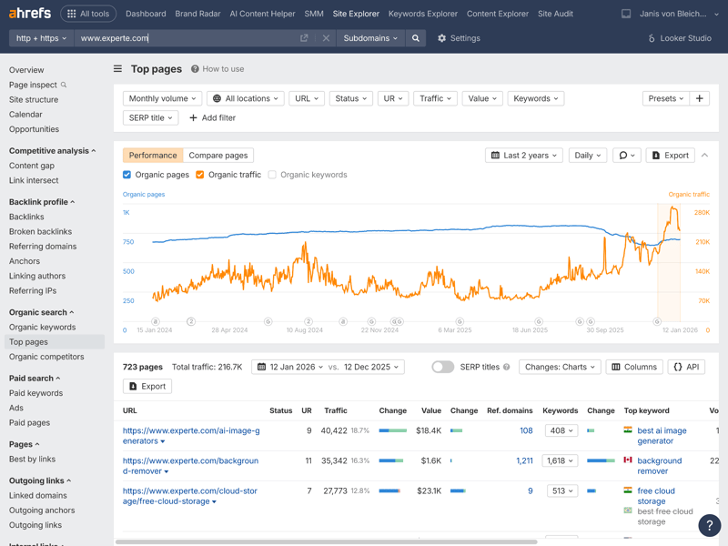Open URL in new tab icon

tap(304, 38)
